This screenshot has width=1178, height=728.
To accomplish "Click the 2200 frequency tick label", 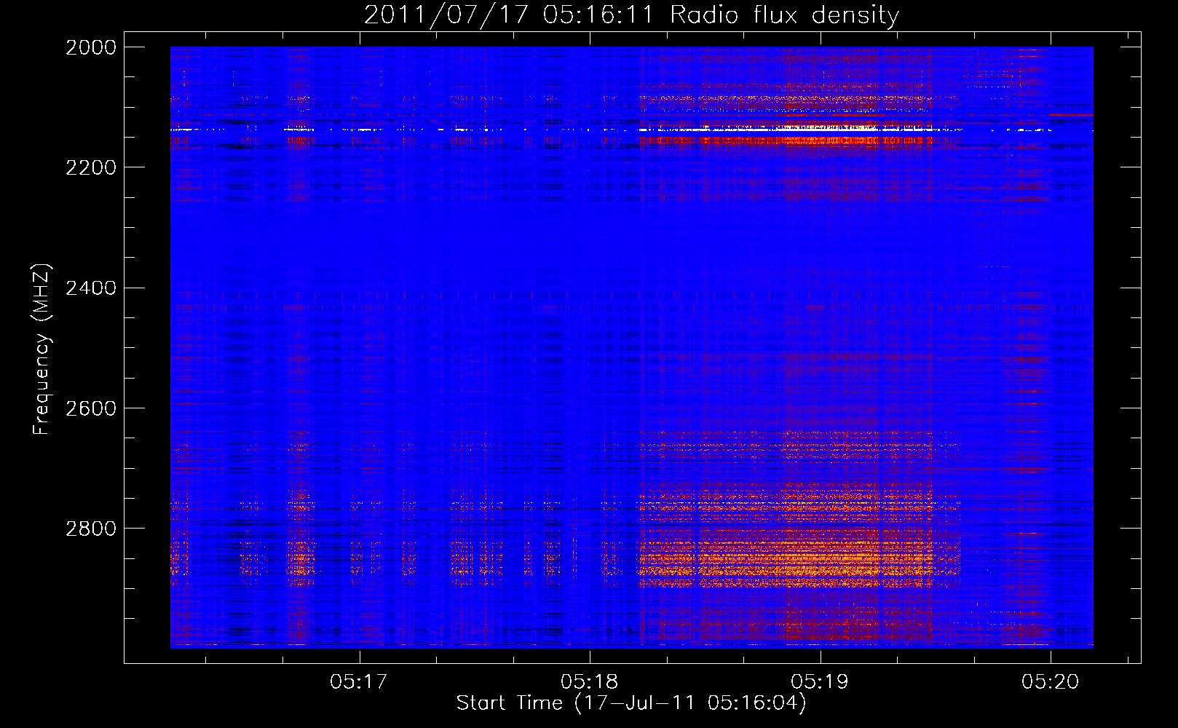I will pos(91,167).
